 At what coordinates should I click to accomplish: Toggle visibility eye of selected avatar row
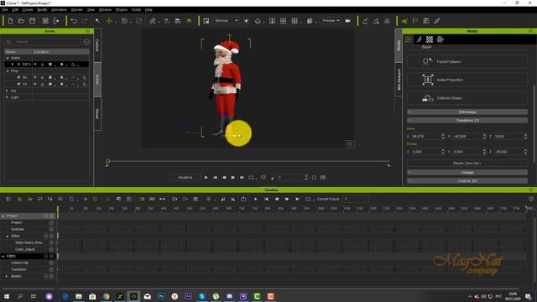point(35,65)
